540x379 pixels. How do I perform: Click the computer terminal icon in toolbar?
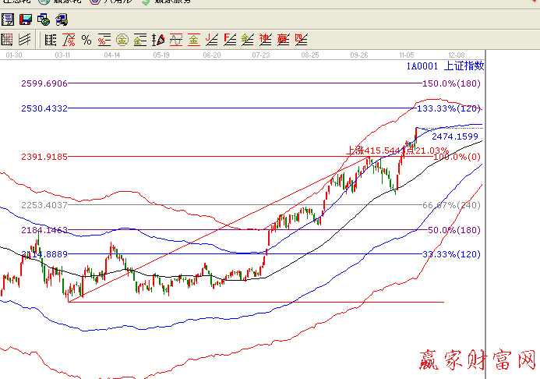[x=61, y=19]
